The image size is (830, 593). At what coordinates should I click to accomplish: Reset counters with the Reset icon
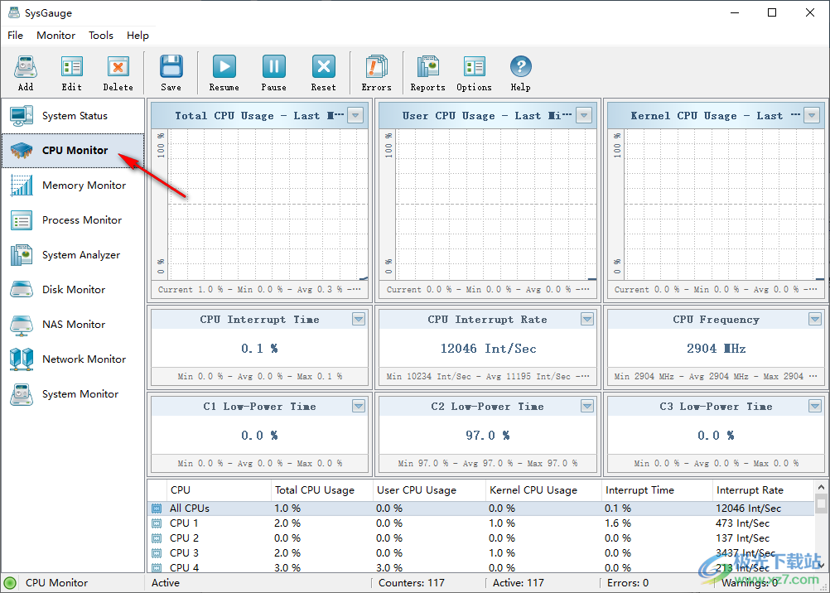(x=323, y=67)
